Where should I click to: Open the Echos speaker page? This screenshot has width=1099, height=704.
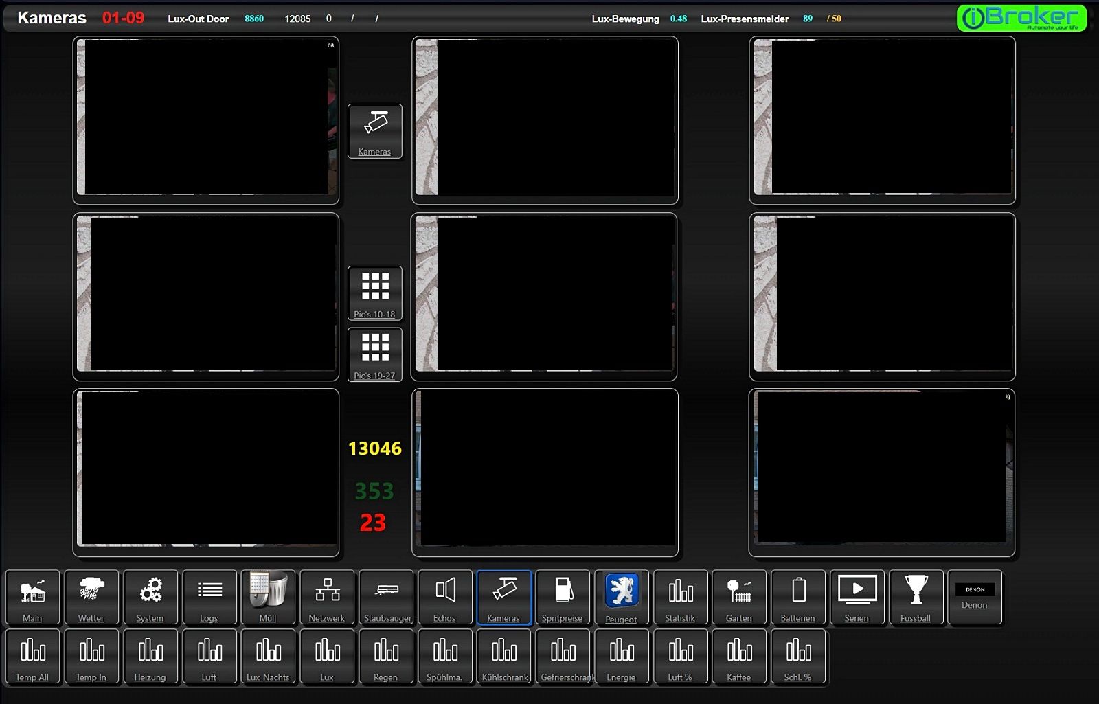click(445, 598)
